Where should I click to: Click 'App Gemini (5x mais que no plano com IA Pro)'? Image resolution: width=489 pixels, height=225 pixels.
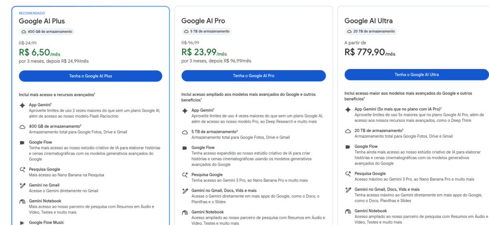(x=398, y=109)
